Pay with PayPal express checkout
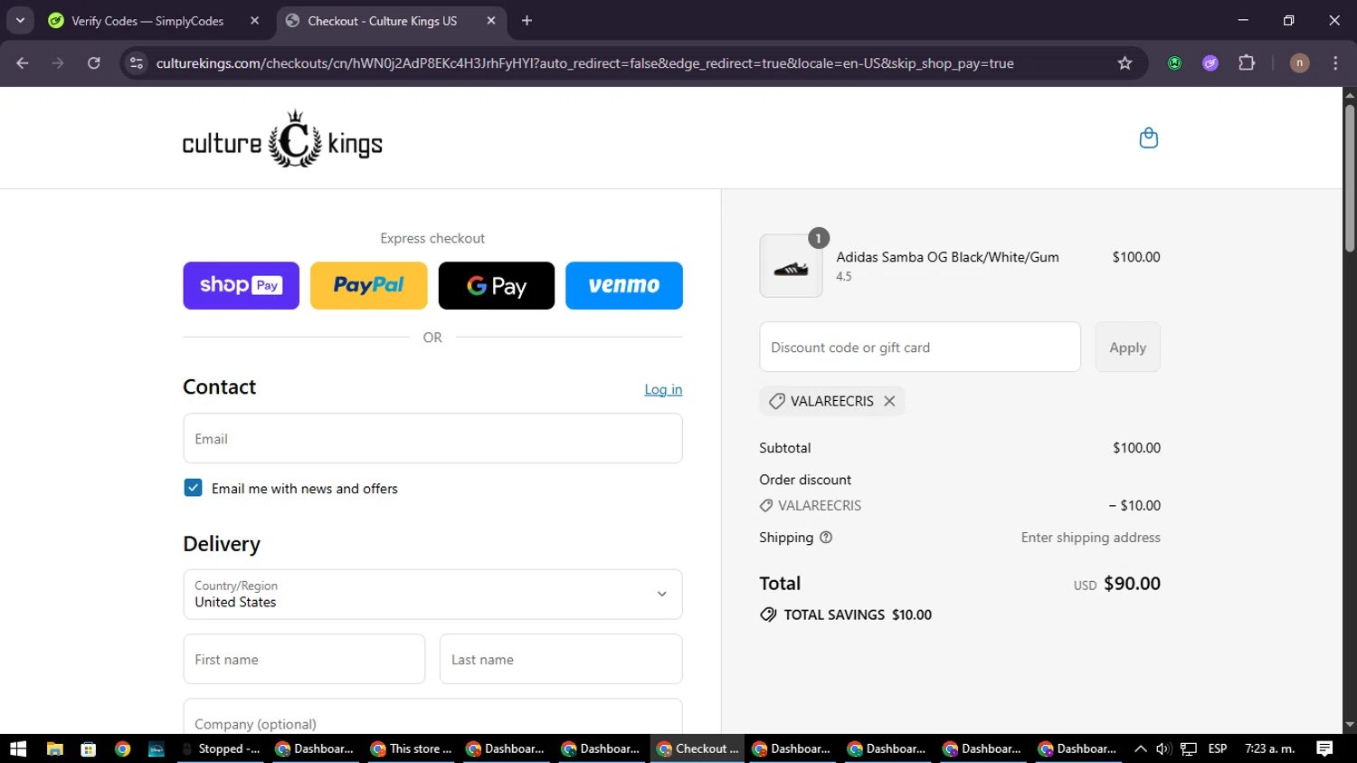Image resolution: width=1357 pixels, height=763 pixels. (x=368, y=286)
